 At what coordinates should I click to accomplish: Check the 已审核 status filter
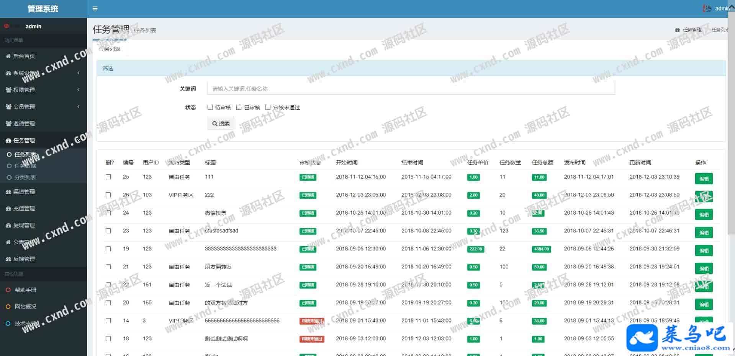point(239,107)
